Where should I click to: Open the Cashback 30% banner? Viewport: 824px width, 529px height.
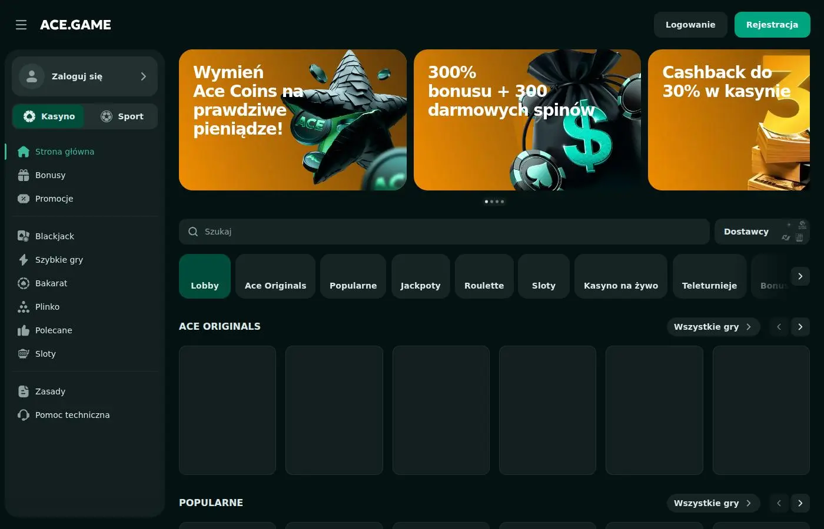click(x=729, y=120)
